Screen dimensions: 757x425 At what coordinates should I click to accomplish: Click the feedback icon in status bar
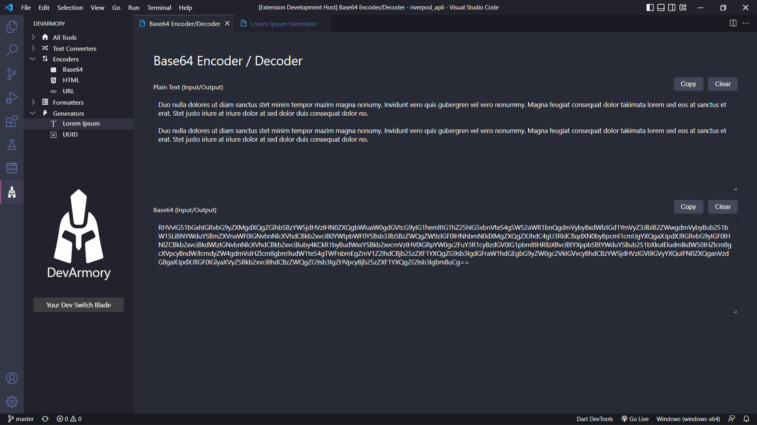point(732,419)
